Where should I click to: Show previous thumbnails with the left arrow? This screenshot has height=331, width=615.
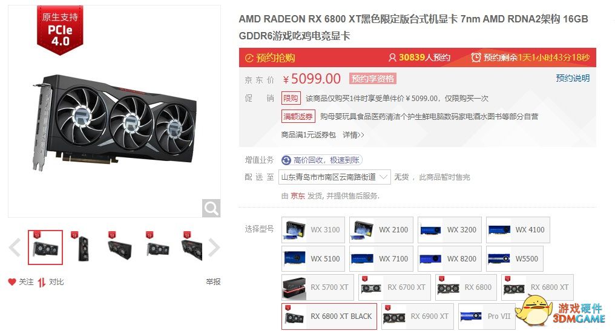[15, 247]
